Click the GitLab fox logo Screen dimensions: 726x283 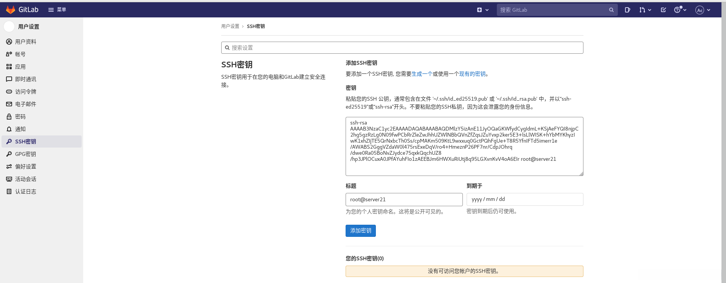(11, 10)
